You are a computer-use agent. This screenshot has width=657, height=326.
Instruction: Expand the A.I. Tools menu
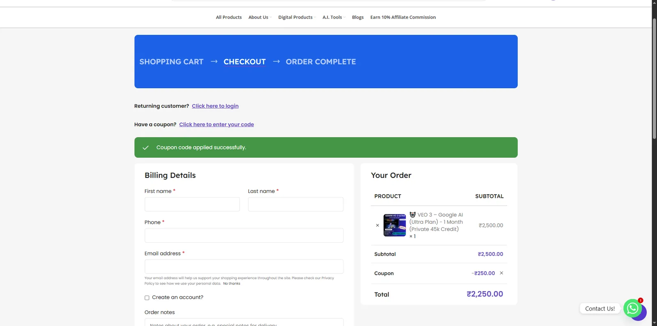click(x=333, y=17)
